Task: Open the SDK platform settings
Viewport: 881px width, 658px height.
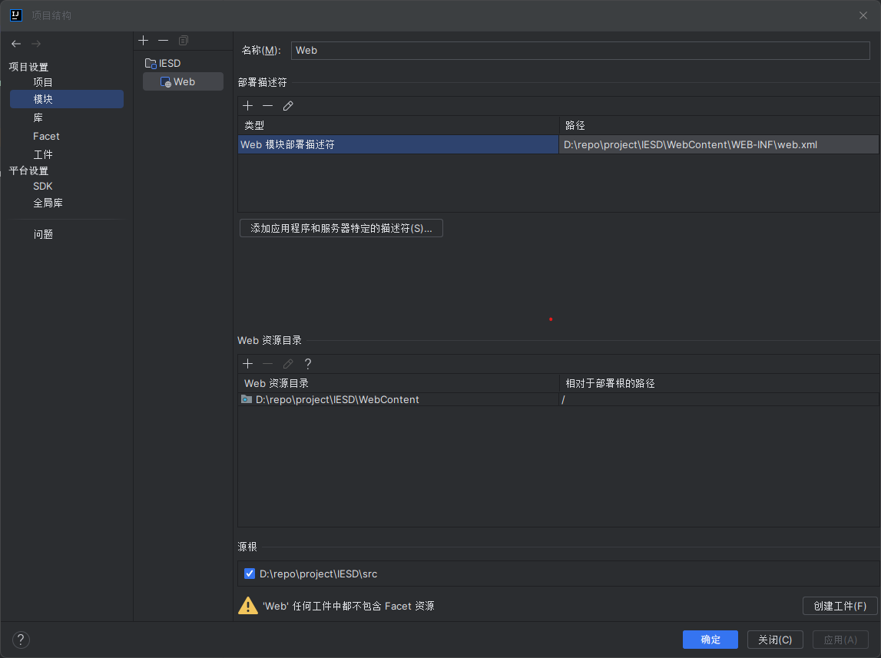Action: (x=43, y=186)
